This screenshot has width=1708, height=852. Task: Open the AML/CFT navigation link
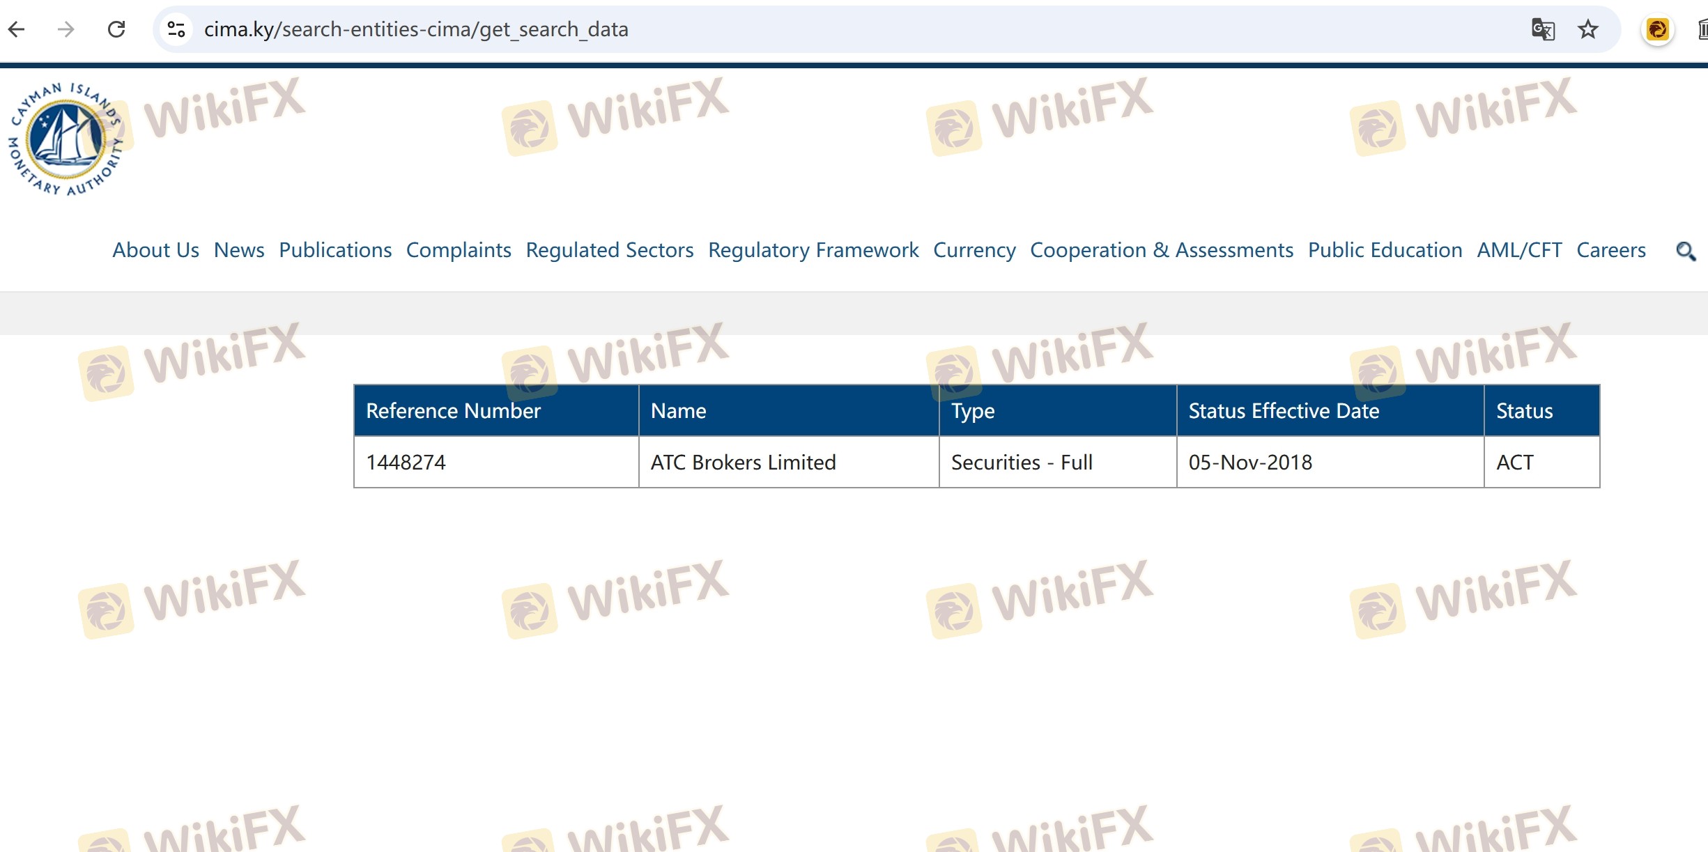(1519, 250)
